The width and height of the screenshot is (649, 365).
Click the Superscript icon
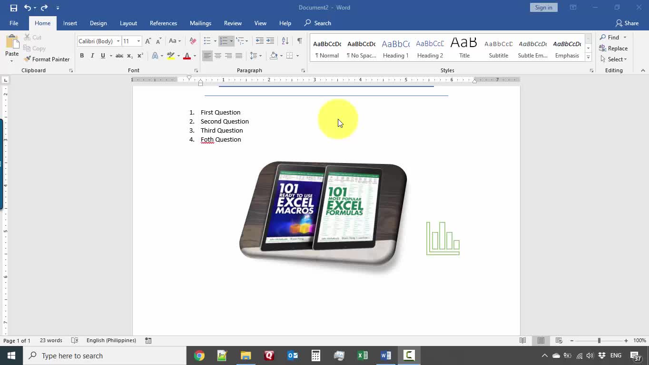point(140,56)
